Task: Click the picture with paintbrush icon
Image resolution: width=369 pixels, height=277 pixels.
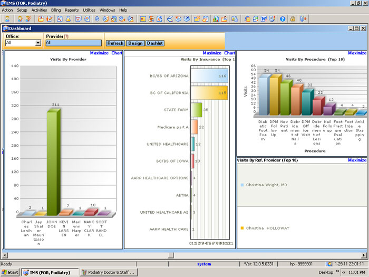Action: tap(272, 19)
